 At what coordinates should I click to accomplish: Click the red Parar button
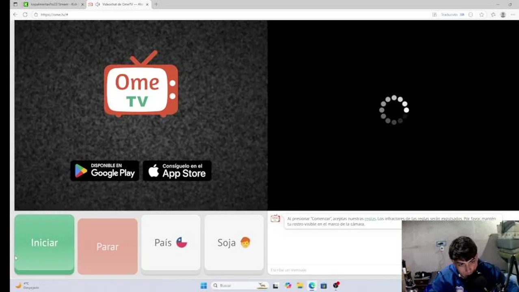(108, 246)
